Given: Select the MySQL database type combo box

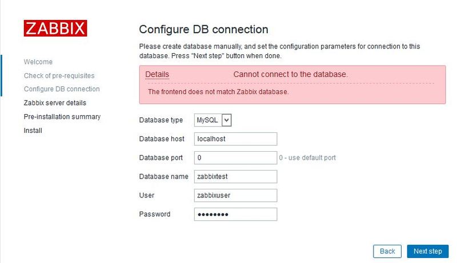Looking at the screenshot, I should (213, 120).
